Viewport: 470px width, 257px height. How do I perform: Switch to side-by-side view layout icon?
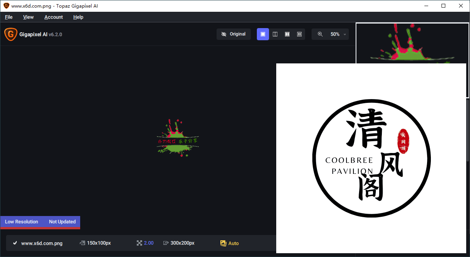click(287, 34)
